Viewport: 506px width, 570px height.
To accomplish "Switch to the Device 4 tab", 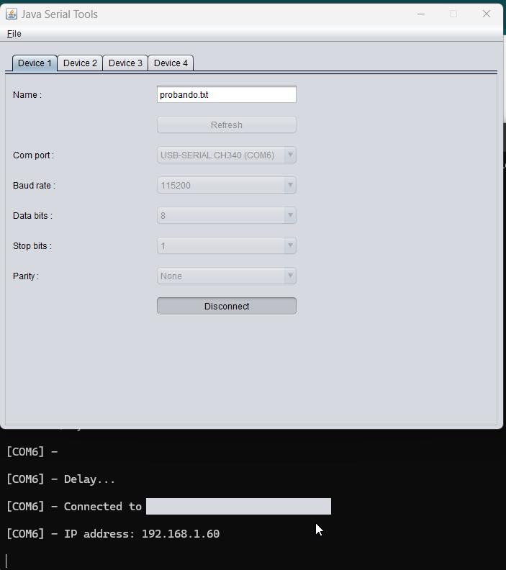I will [x=171, y=63].
